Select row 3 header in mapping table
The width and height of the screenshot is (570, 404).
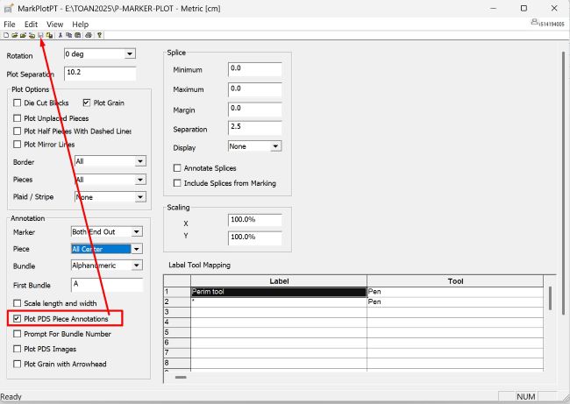(177, 312)
